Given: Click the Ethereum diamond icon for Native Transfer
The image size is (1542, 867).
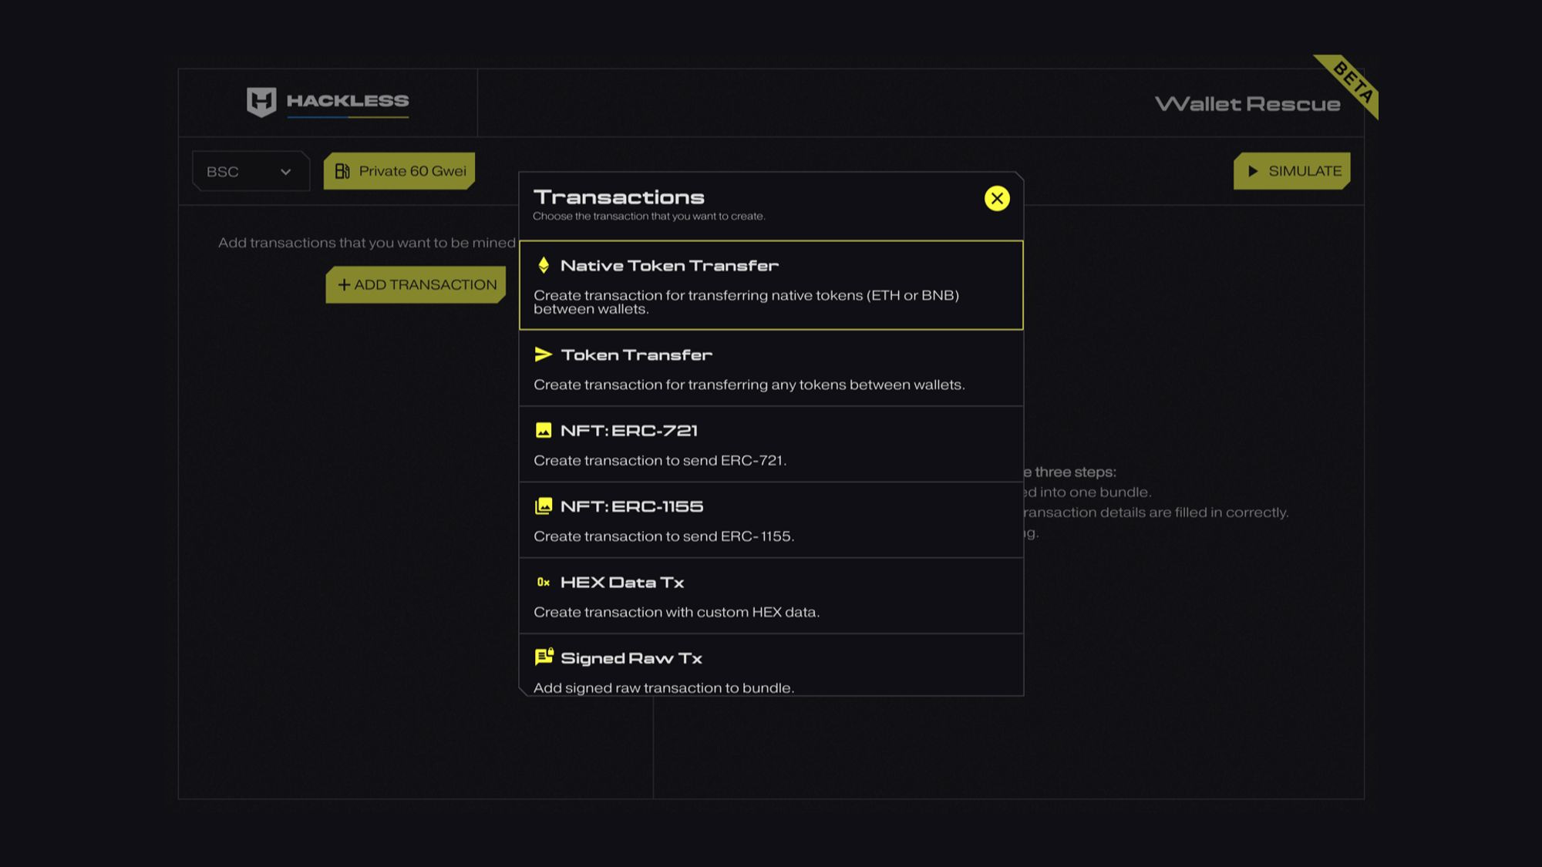Looking at the screenshot, I should click(x=544, y=265).
